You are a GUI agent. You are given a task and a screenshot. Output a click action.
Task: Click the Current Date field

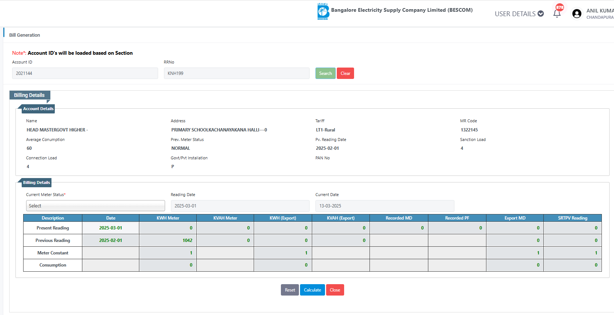point(385,206)
